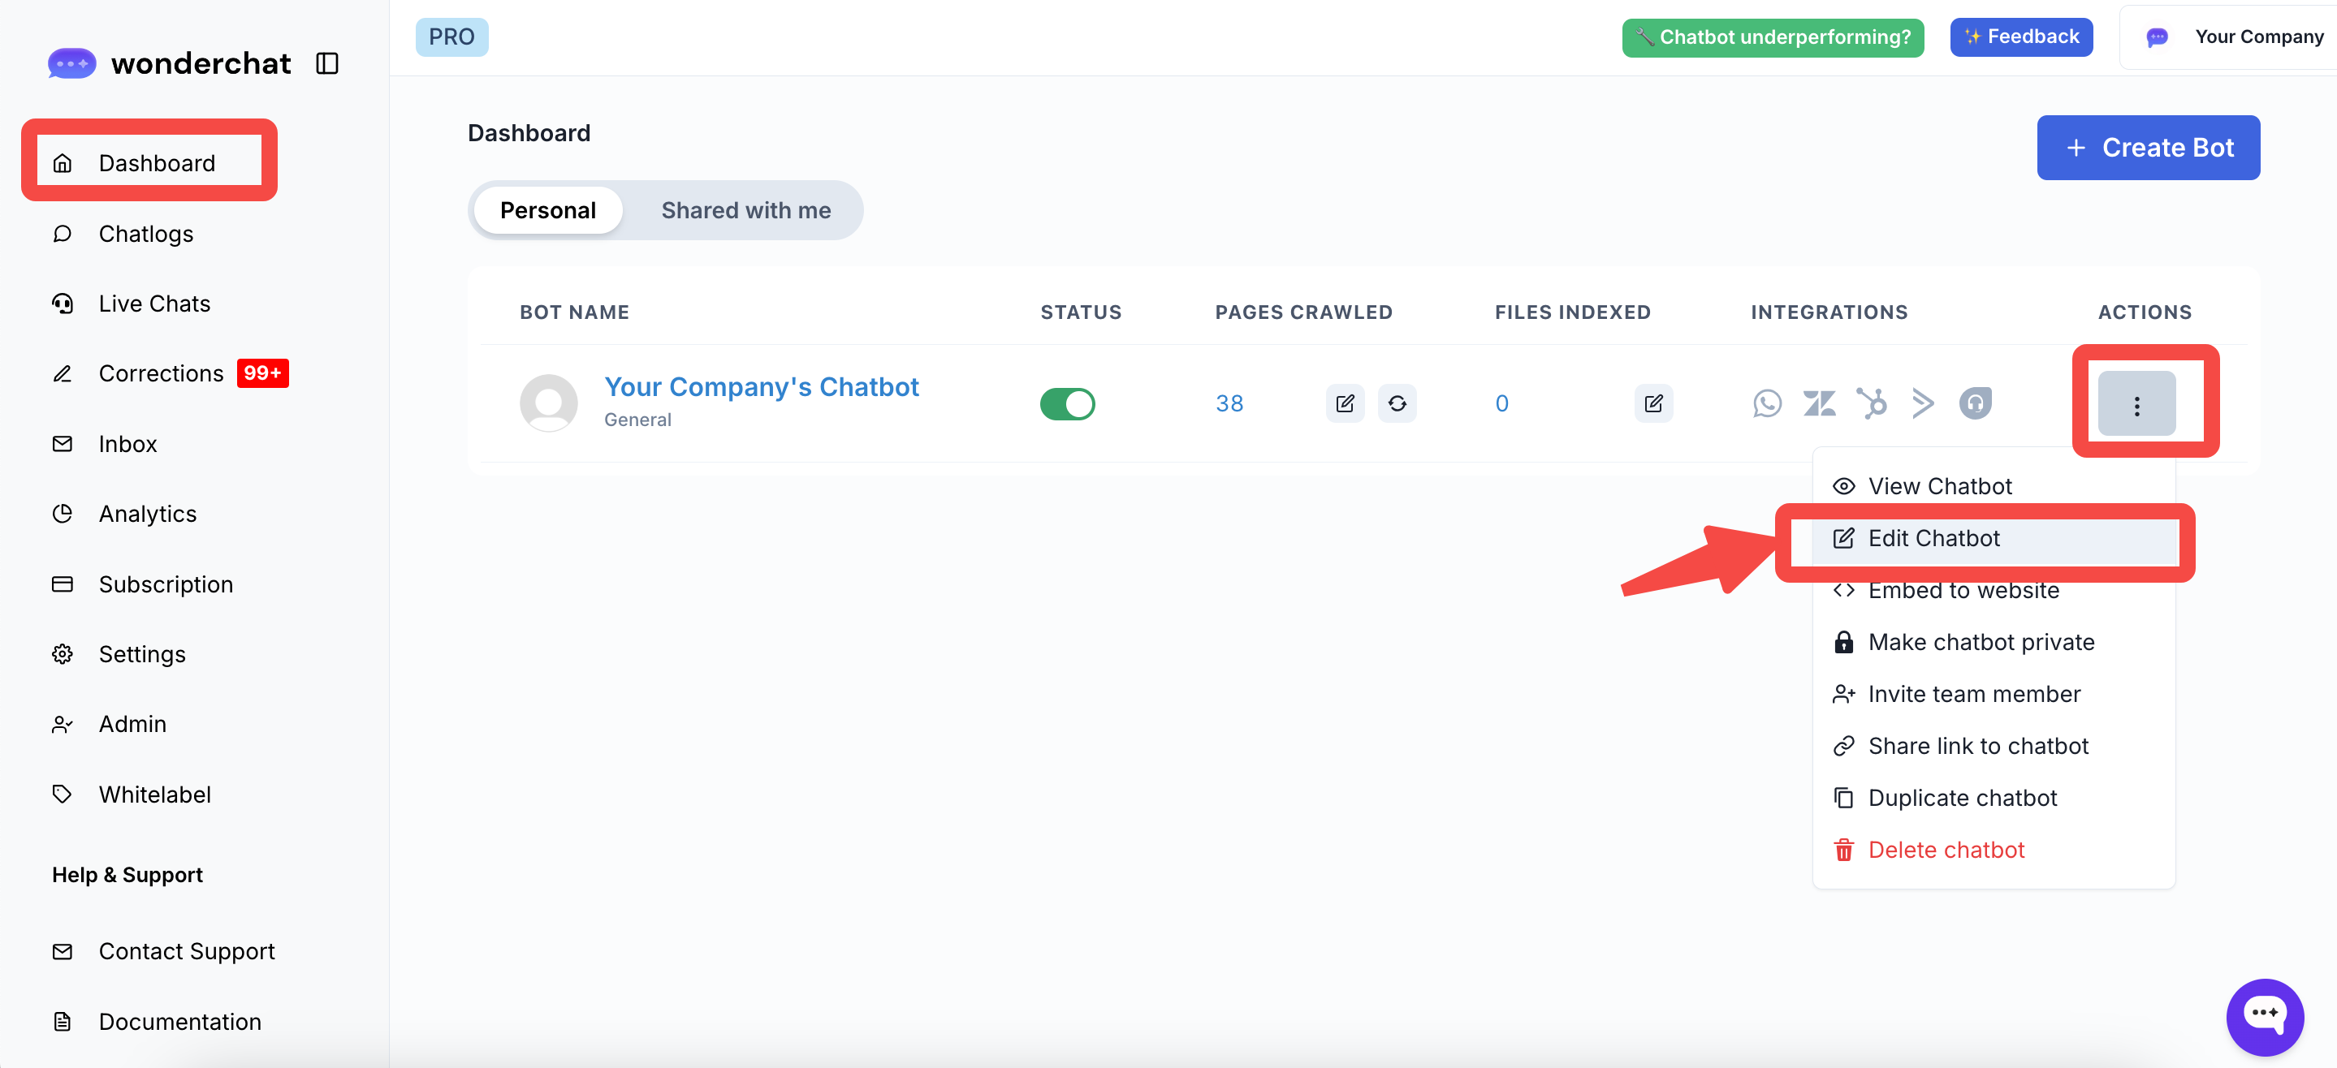The width and height of the screenshot is (2337, 1068).
Task: Open the HubSpot integration icon
Action: click(1871, 403)
